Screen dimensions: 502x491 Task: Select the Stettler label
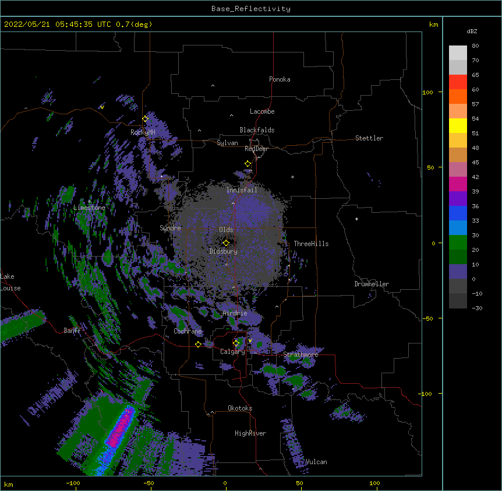[x=369, y=138]
